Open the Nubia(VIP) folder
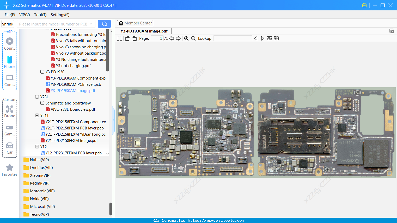Image resolution: width=397 pixels, height=223 pixels. 36,160
